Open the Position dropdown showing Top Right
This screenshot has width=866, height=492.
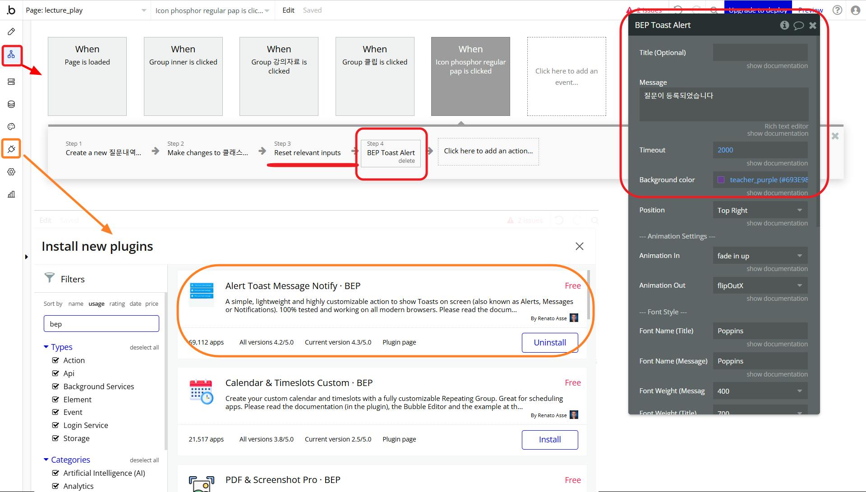coord(760,210)
